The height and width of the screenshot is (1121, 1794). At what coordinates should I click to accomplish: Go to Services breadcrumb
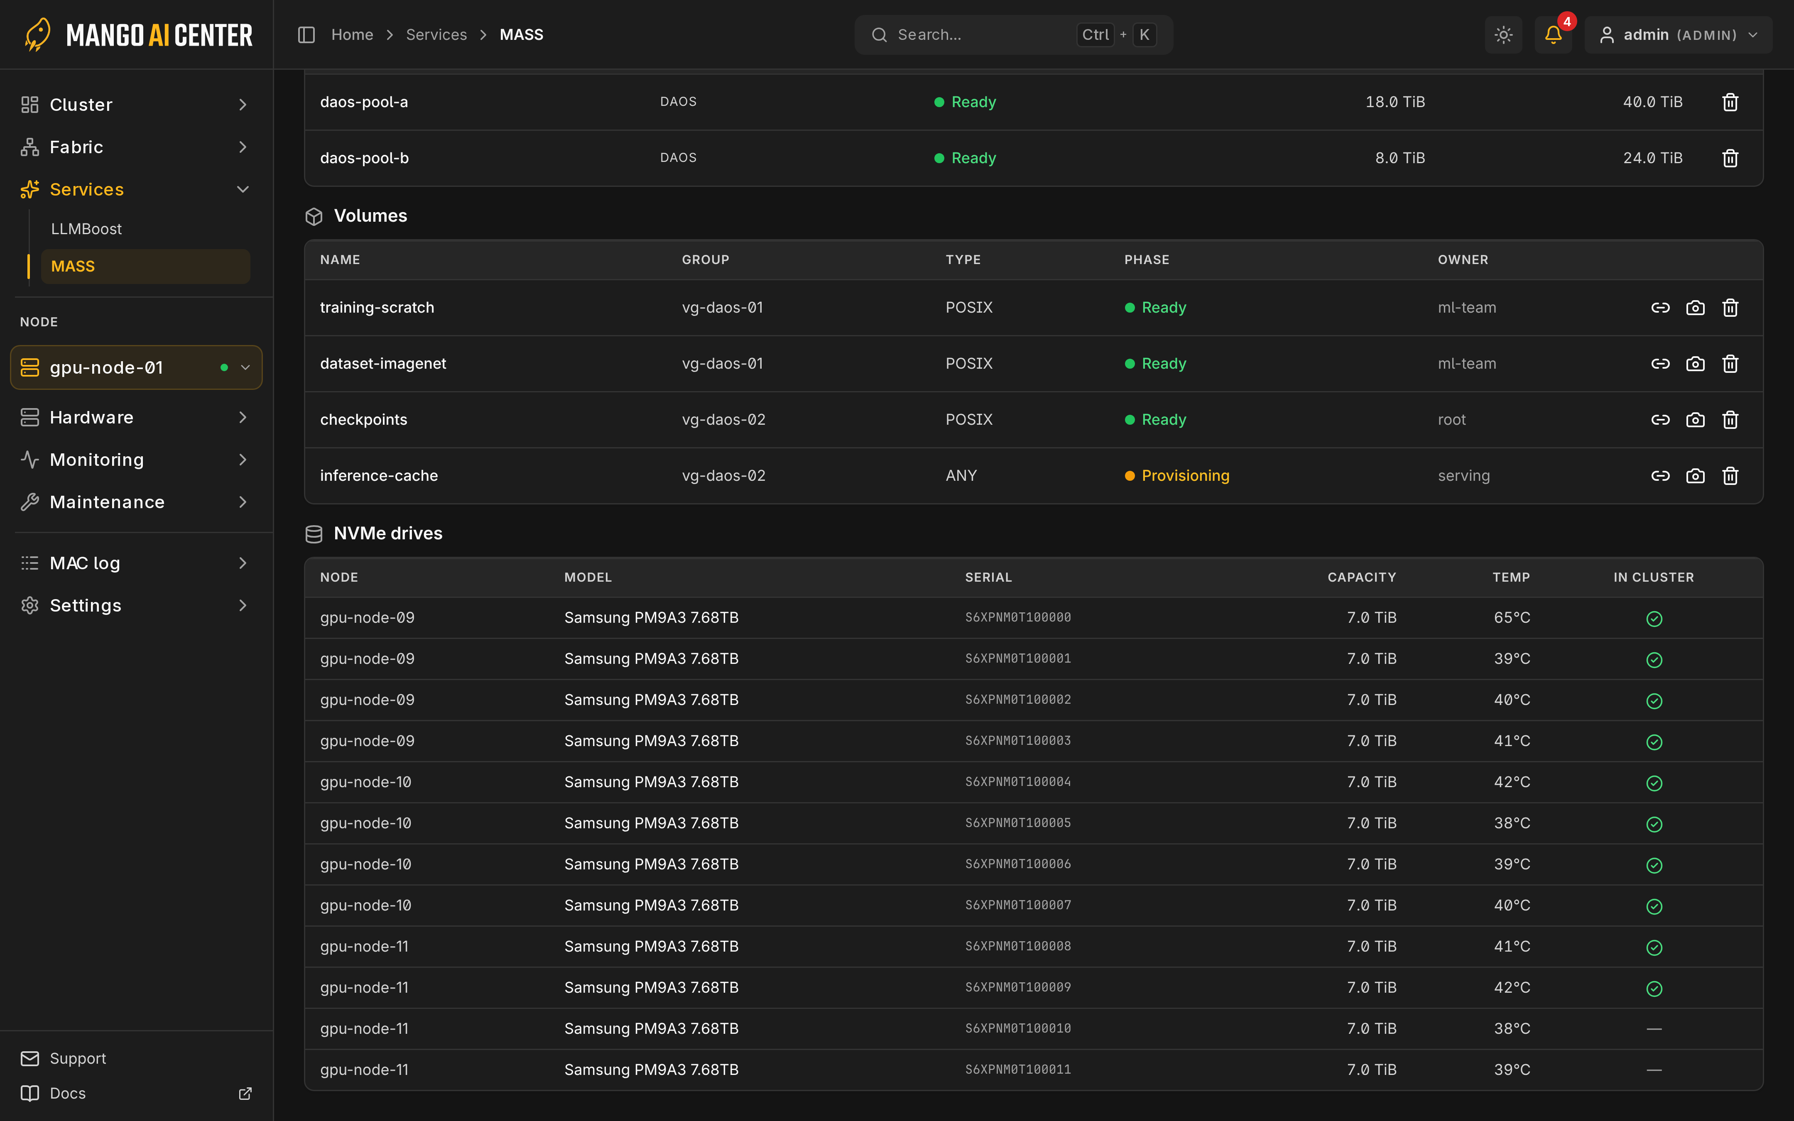click(x=436, y=35)
